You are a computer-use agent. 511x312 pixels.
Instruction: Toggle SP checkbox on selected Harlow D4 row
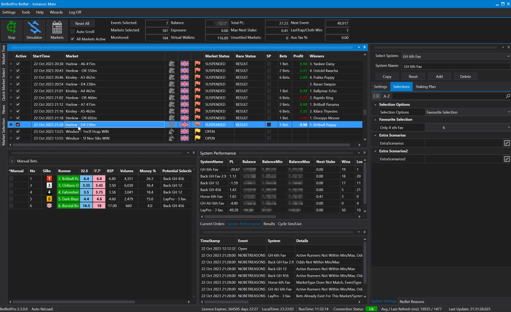pos(269,125)
